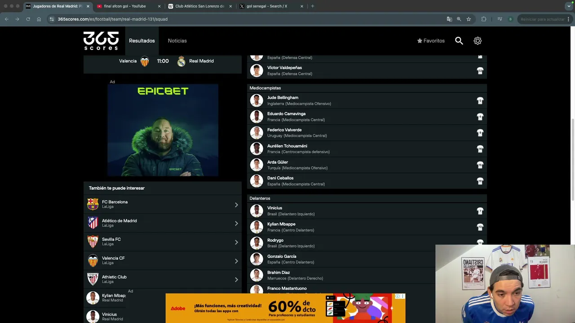
Task: Open Eduardo Camavinga's player page
Action: [x=367, y=117]
